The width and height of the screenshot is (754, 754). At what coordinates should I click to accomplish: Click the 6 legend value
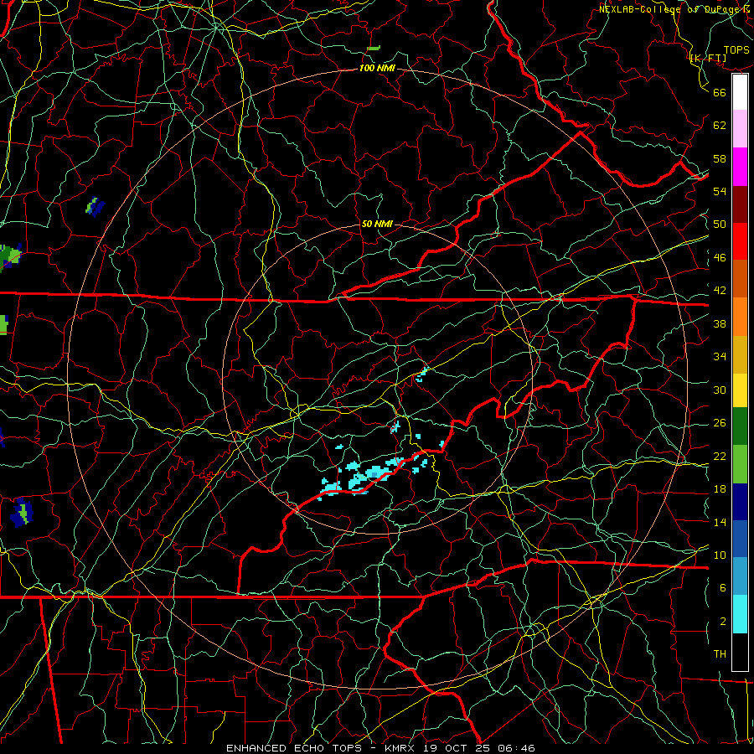pos(723,588)
